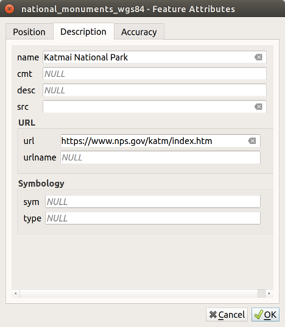Click the left arrow of the horizontal scrollbar
Viewport: 285px width, 327px height.
click(16, 293)
